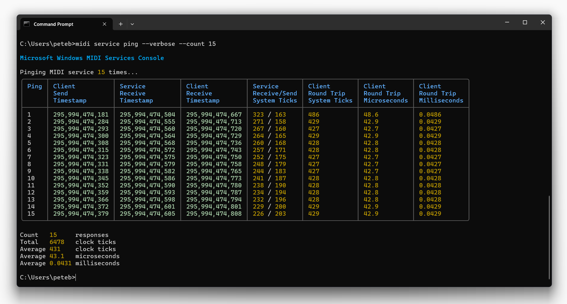Viewport: 567px width, 304px height.
Task: Click 'Client Send Timestamp' column header
Action: coord(70,94)
